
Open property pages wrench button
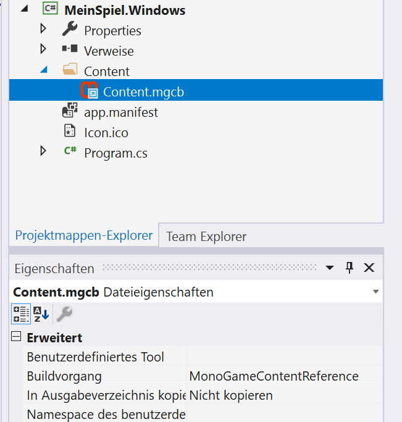(x=64, y=314)
